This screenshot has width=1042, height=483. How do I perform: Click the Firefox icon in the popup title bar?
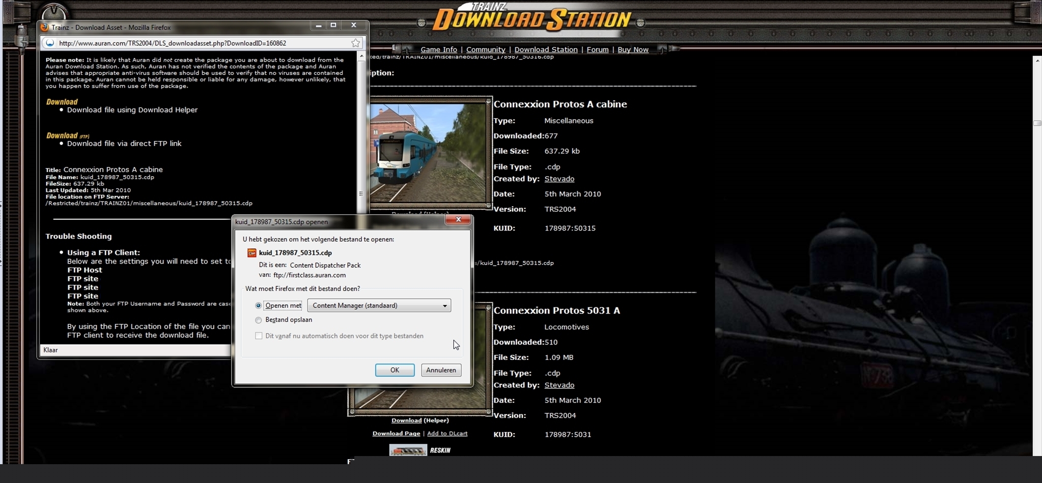click(x=45, y=27)
